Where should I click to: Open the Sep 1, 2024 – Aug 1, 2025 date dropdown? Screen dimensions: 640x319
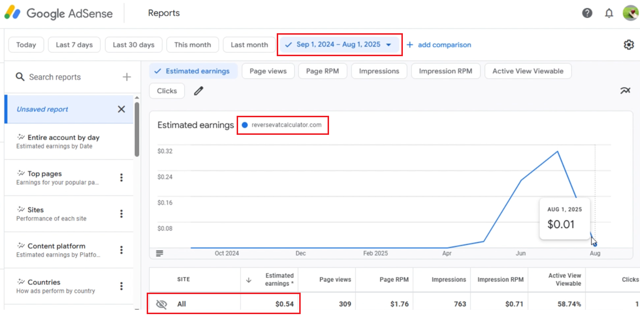pos(340,44)
